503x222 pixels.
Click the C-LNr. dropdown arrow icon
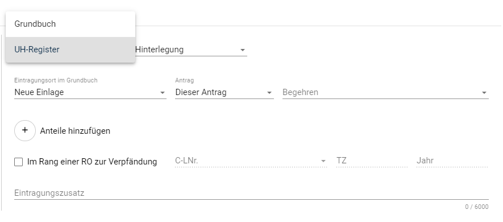pos(323,161)
